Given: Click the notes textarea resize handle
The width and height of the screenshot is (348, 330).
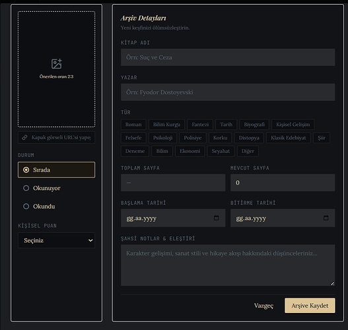Looking at the screenshot, I should point(332,283).
